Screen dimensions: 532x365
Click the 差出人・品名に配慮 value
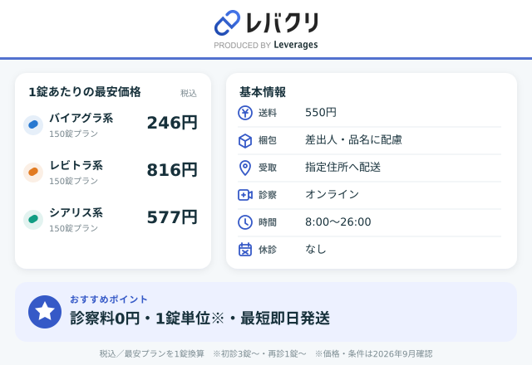point(353,140)
